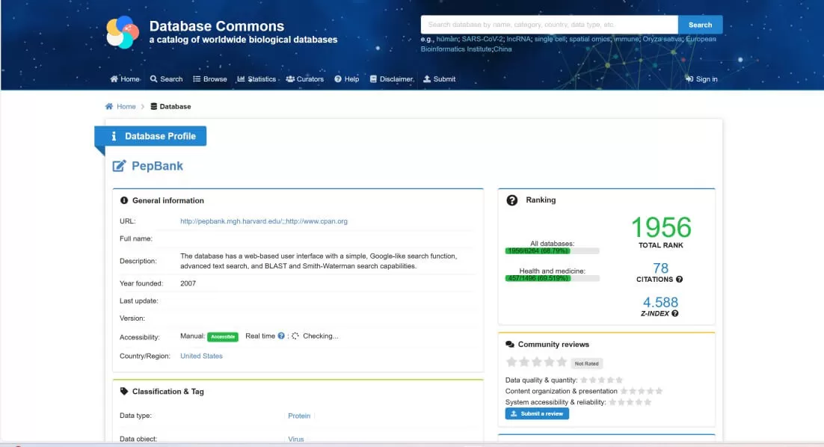Click the home icon in breadcrumb
The width and height of the screenshot is (824, 447).
click(108, 107)
